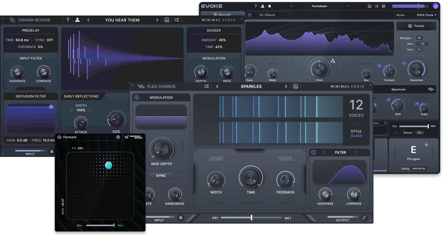Previous filter type arrow in Flex Chorus
This screenshot has height=236, width=444.
(324, 152)
